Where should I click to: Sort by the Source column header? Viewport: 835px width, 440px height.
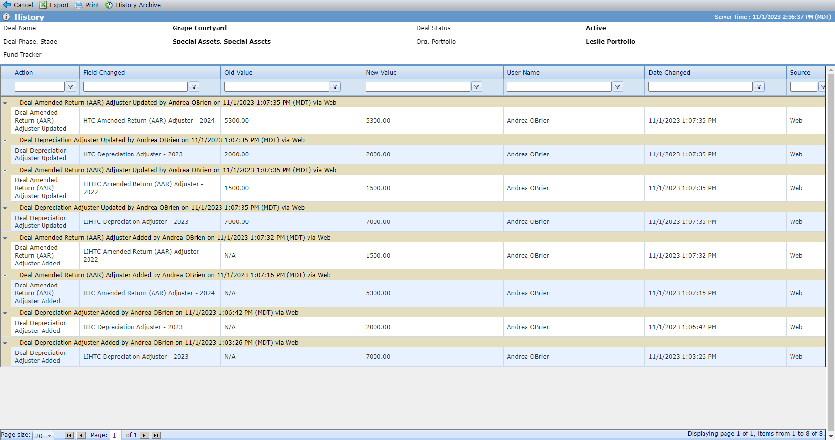point(800,73)
